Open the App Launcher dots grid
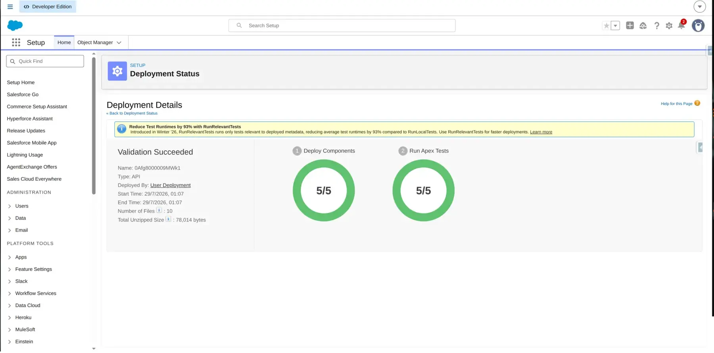The image size is (714, 353). point(16,42)
